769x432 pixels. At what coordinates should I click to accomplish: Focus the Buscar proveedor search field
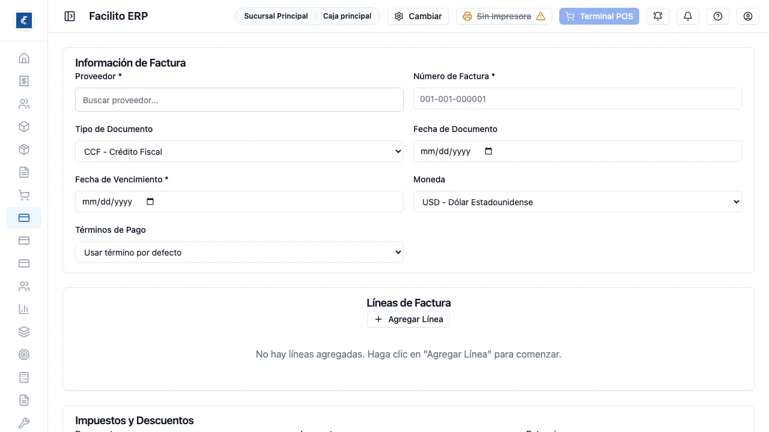[x=239, y=100]
